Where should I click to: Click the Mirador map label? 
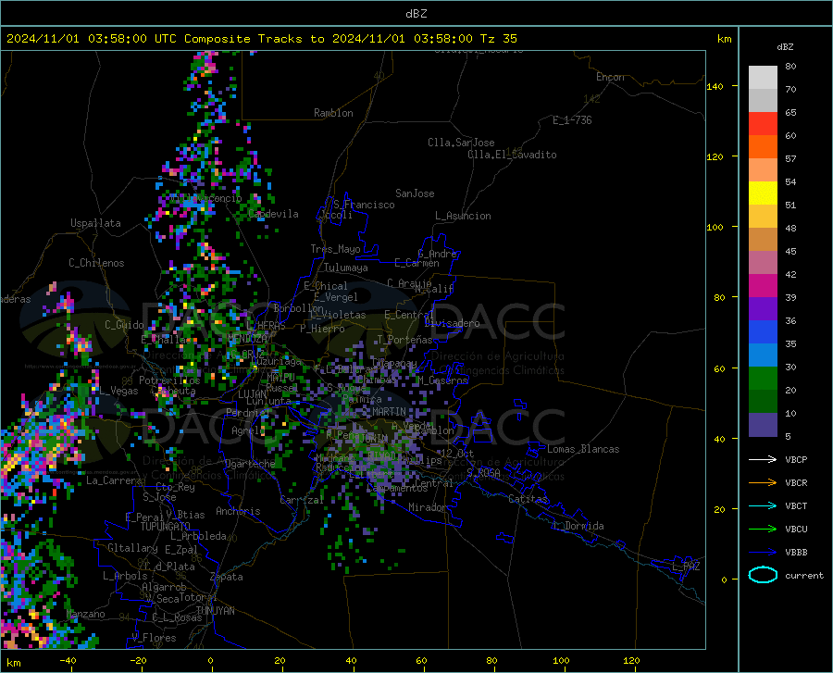[428, 507]
